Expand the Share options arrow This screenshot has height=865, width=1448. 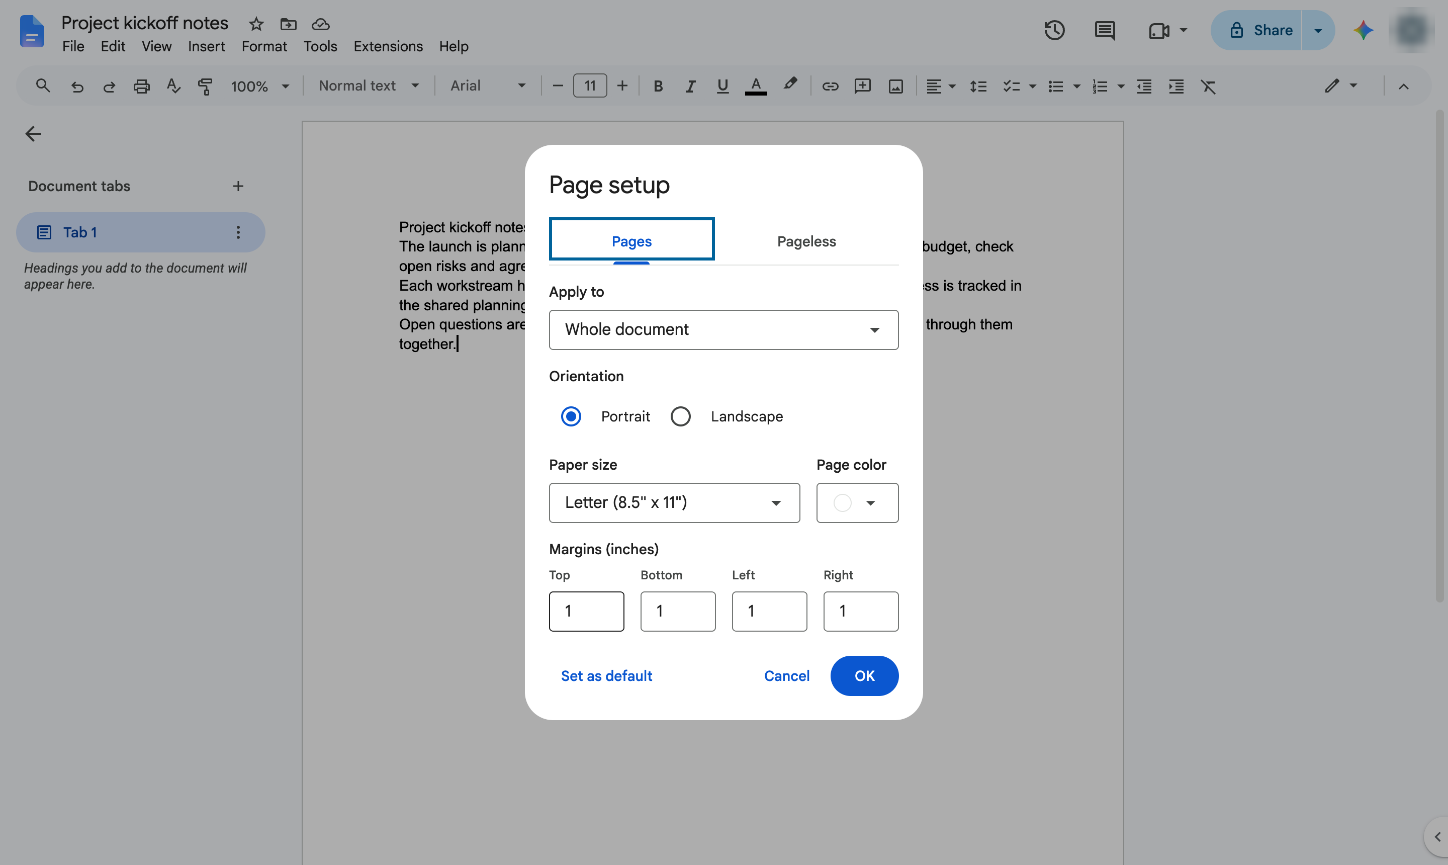pos(1318,30)
